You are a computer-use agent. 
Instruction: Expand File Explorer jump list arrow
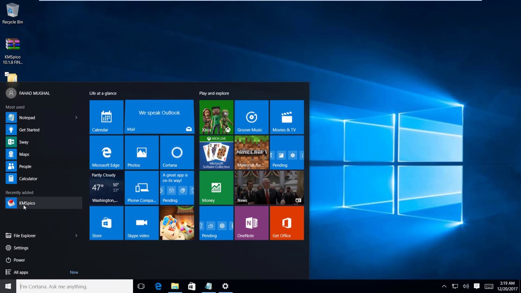tap(76, 236)
